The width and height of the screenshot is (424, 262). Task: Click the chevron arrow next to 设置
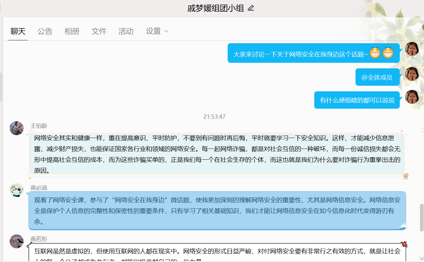pyautogui.click(x=166, y=31)
